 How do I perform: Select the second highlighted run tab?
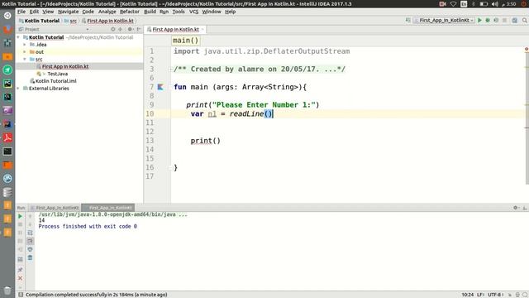(108, 208)
